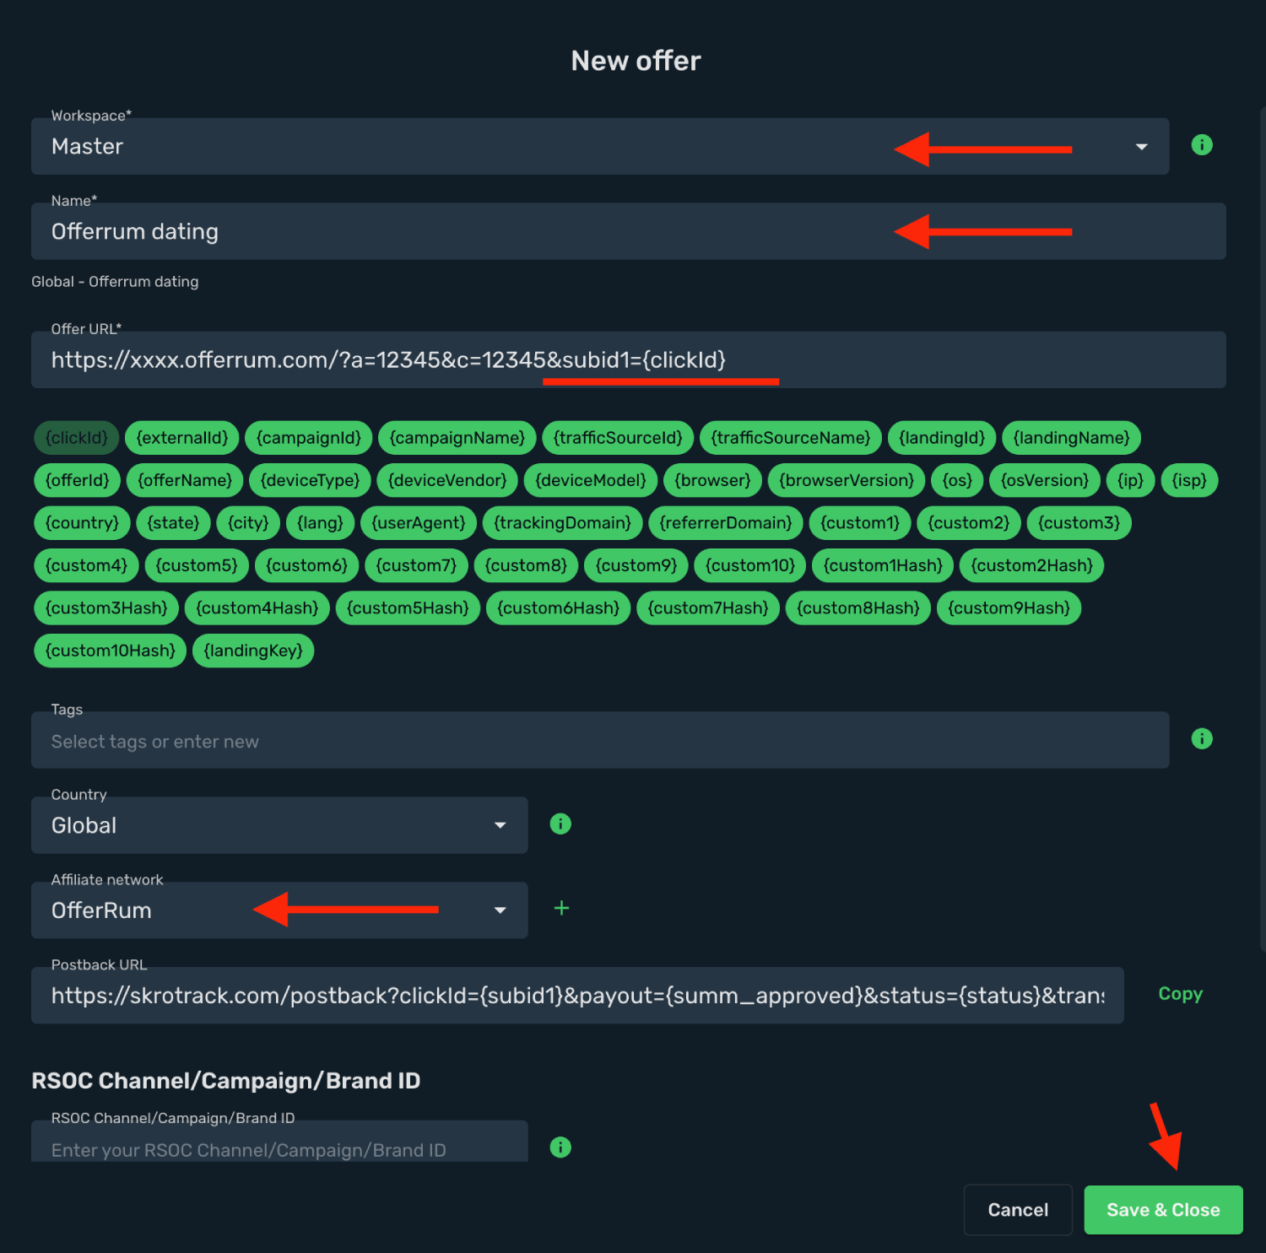The image size is (1266, 1253).
Task: Insert the {country} token
Action: [82, 523]
